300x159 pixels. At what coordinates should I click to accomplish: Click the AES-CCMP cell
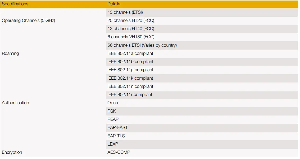click(x=119, y=152)
